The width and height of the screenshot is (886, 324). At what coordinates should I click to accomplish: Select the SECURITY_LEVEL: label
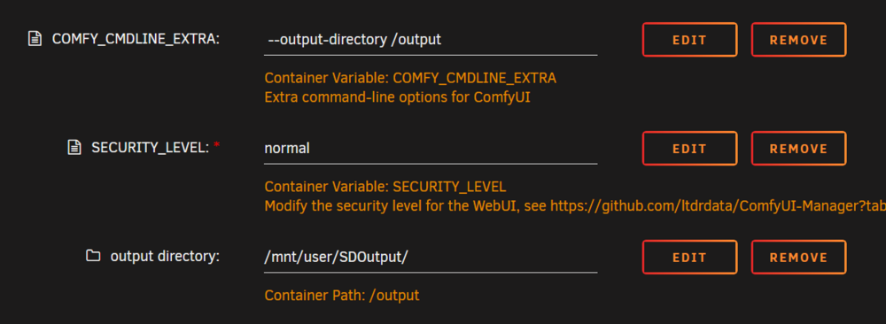coord(151,148)
